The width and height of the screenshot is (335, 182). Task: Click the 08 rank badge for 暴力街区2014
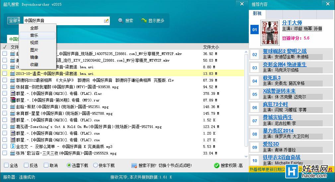255,134
